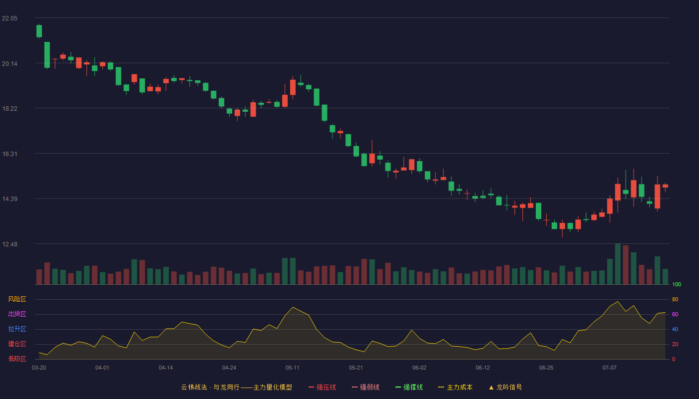Screen dimensions: 699x399
Task: Click the red 强压线 legend line marker
Action: coord(312,388)
